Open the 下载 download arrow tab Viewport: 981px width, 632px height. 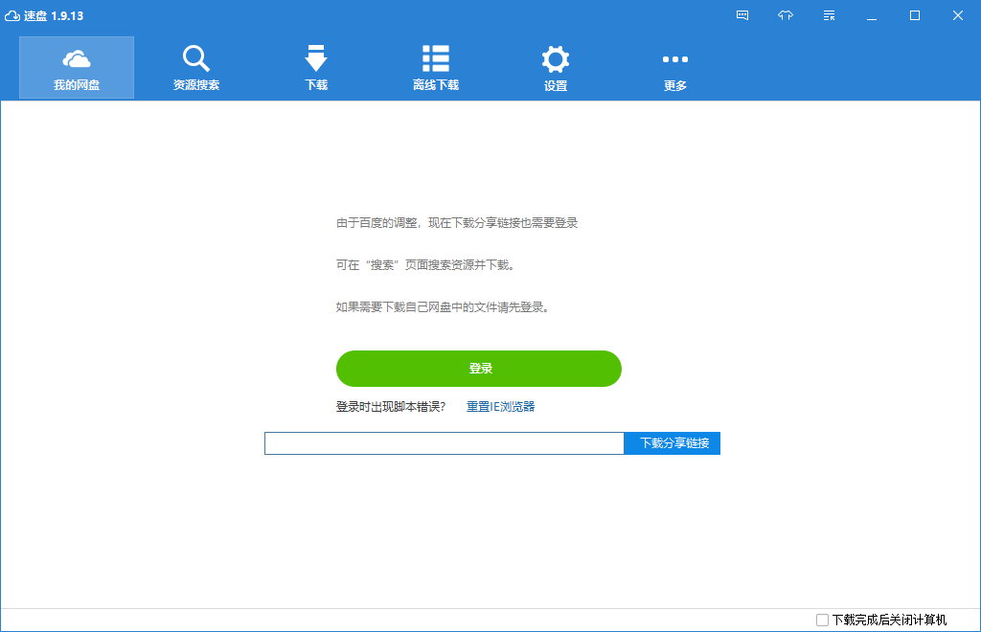[316, 67]
